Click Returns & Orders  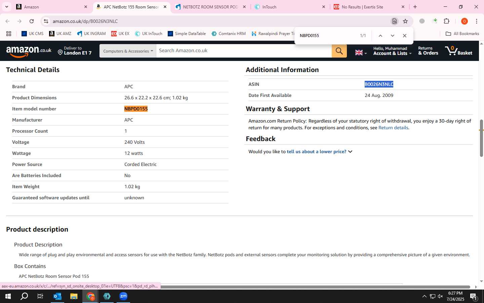tap(428, 51)
